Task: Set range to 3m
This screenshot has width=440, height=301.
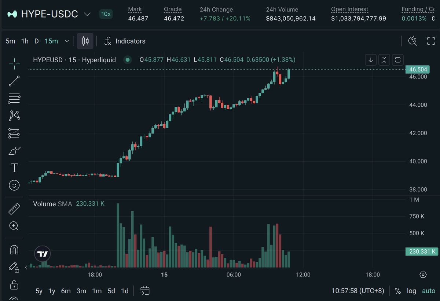Action: tap(81, 291)
